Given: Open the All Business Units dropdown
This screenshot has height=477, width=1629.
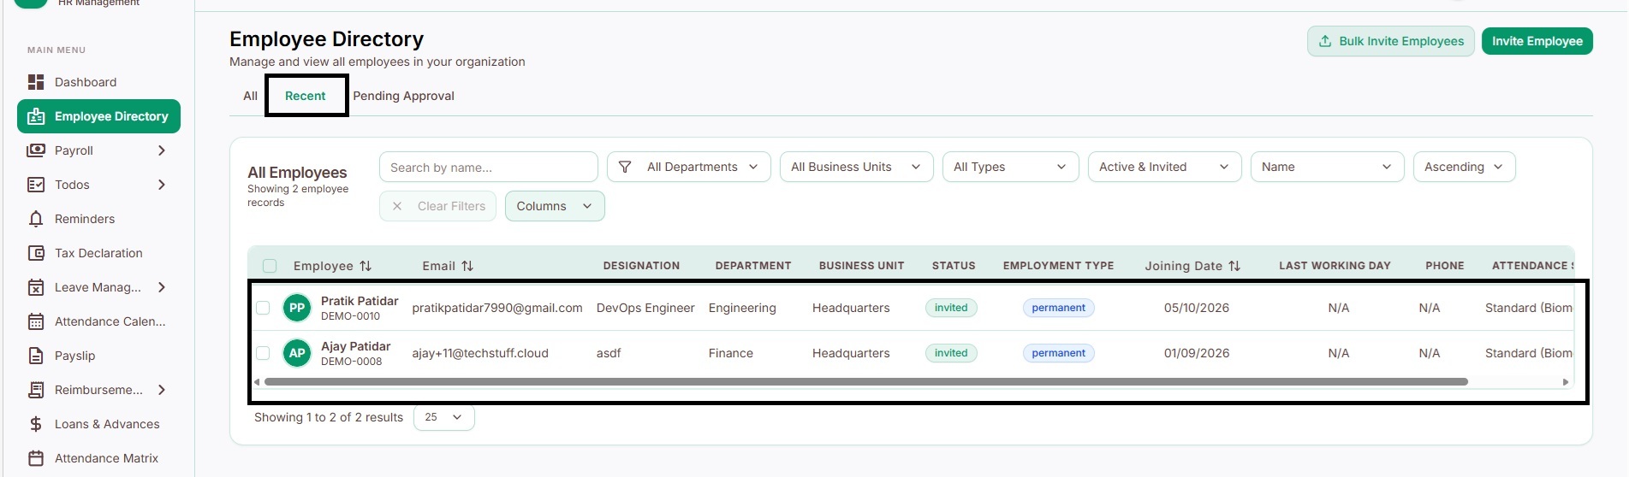Looking at the screenshot, I should pyautogui.click(x=856, y=167).
